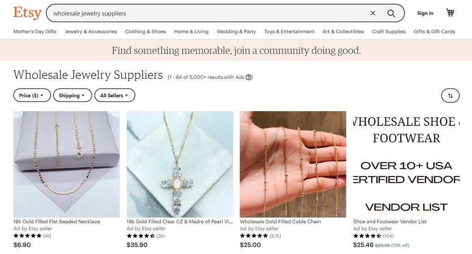This screenshot has height=254, width=472.
Task: Expand the All Sellers dropdown
Action: pos(115,95)
